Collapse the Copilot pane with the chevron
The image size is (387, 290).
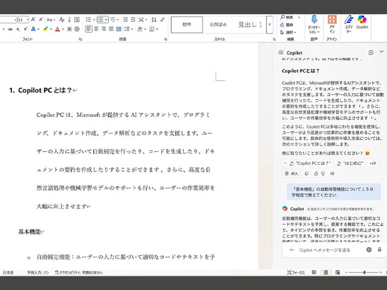point(382,51)
